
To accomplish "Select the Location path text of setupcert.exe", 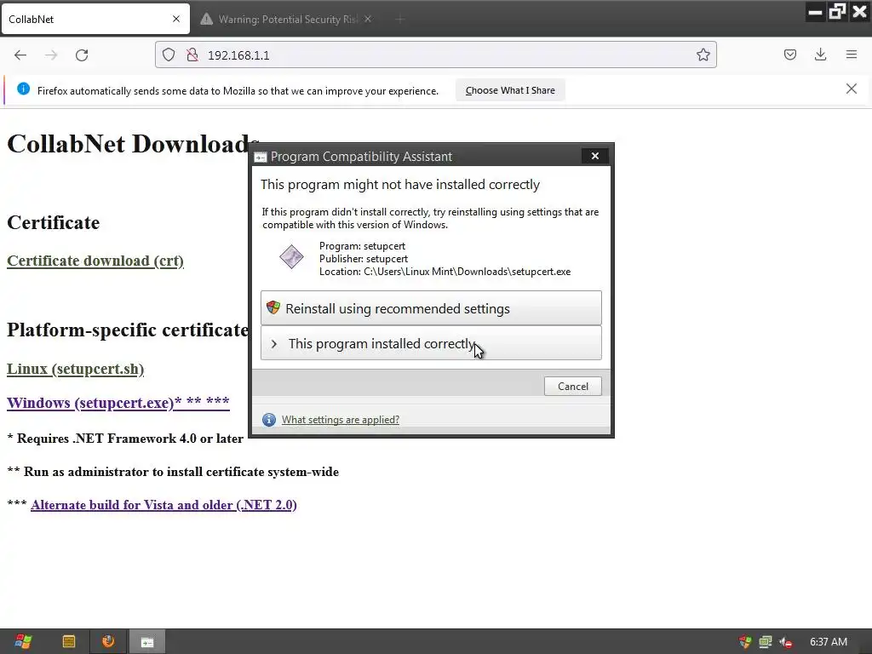I will point(445,272).
